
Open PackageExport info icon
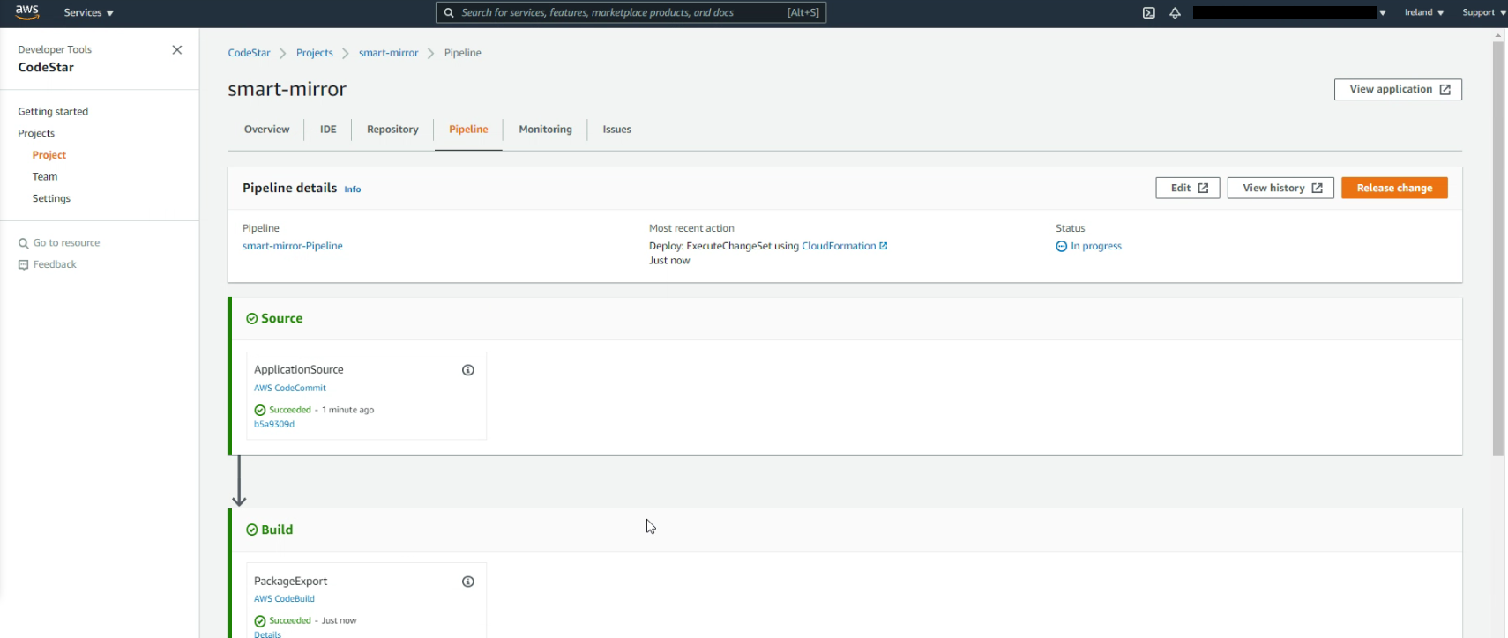point(468,582)
